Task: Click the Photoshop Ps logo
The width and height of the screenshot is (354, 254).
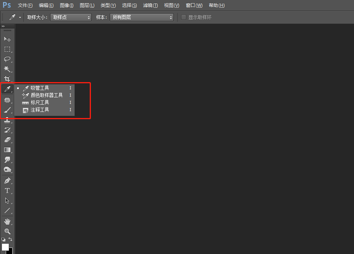Action: (x=7, y=5)
